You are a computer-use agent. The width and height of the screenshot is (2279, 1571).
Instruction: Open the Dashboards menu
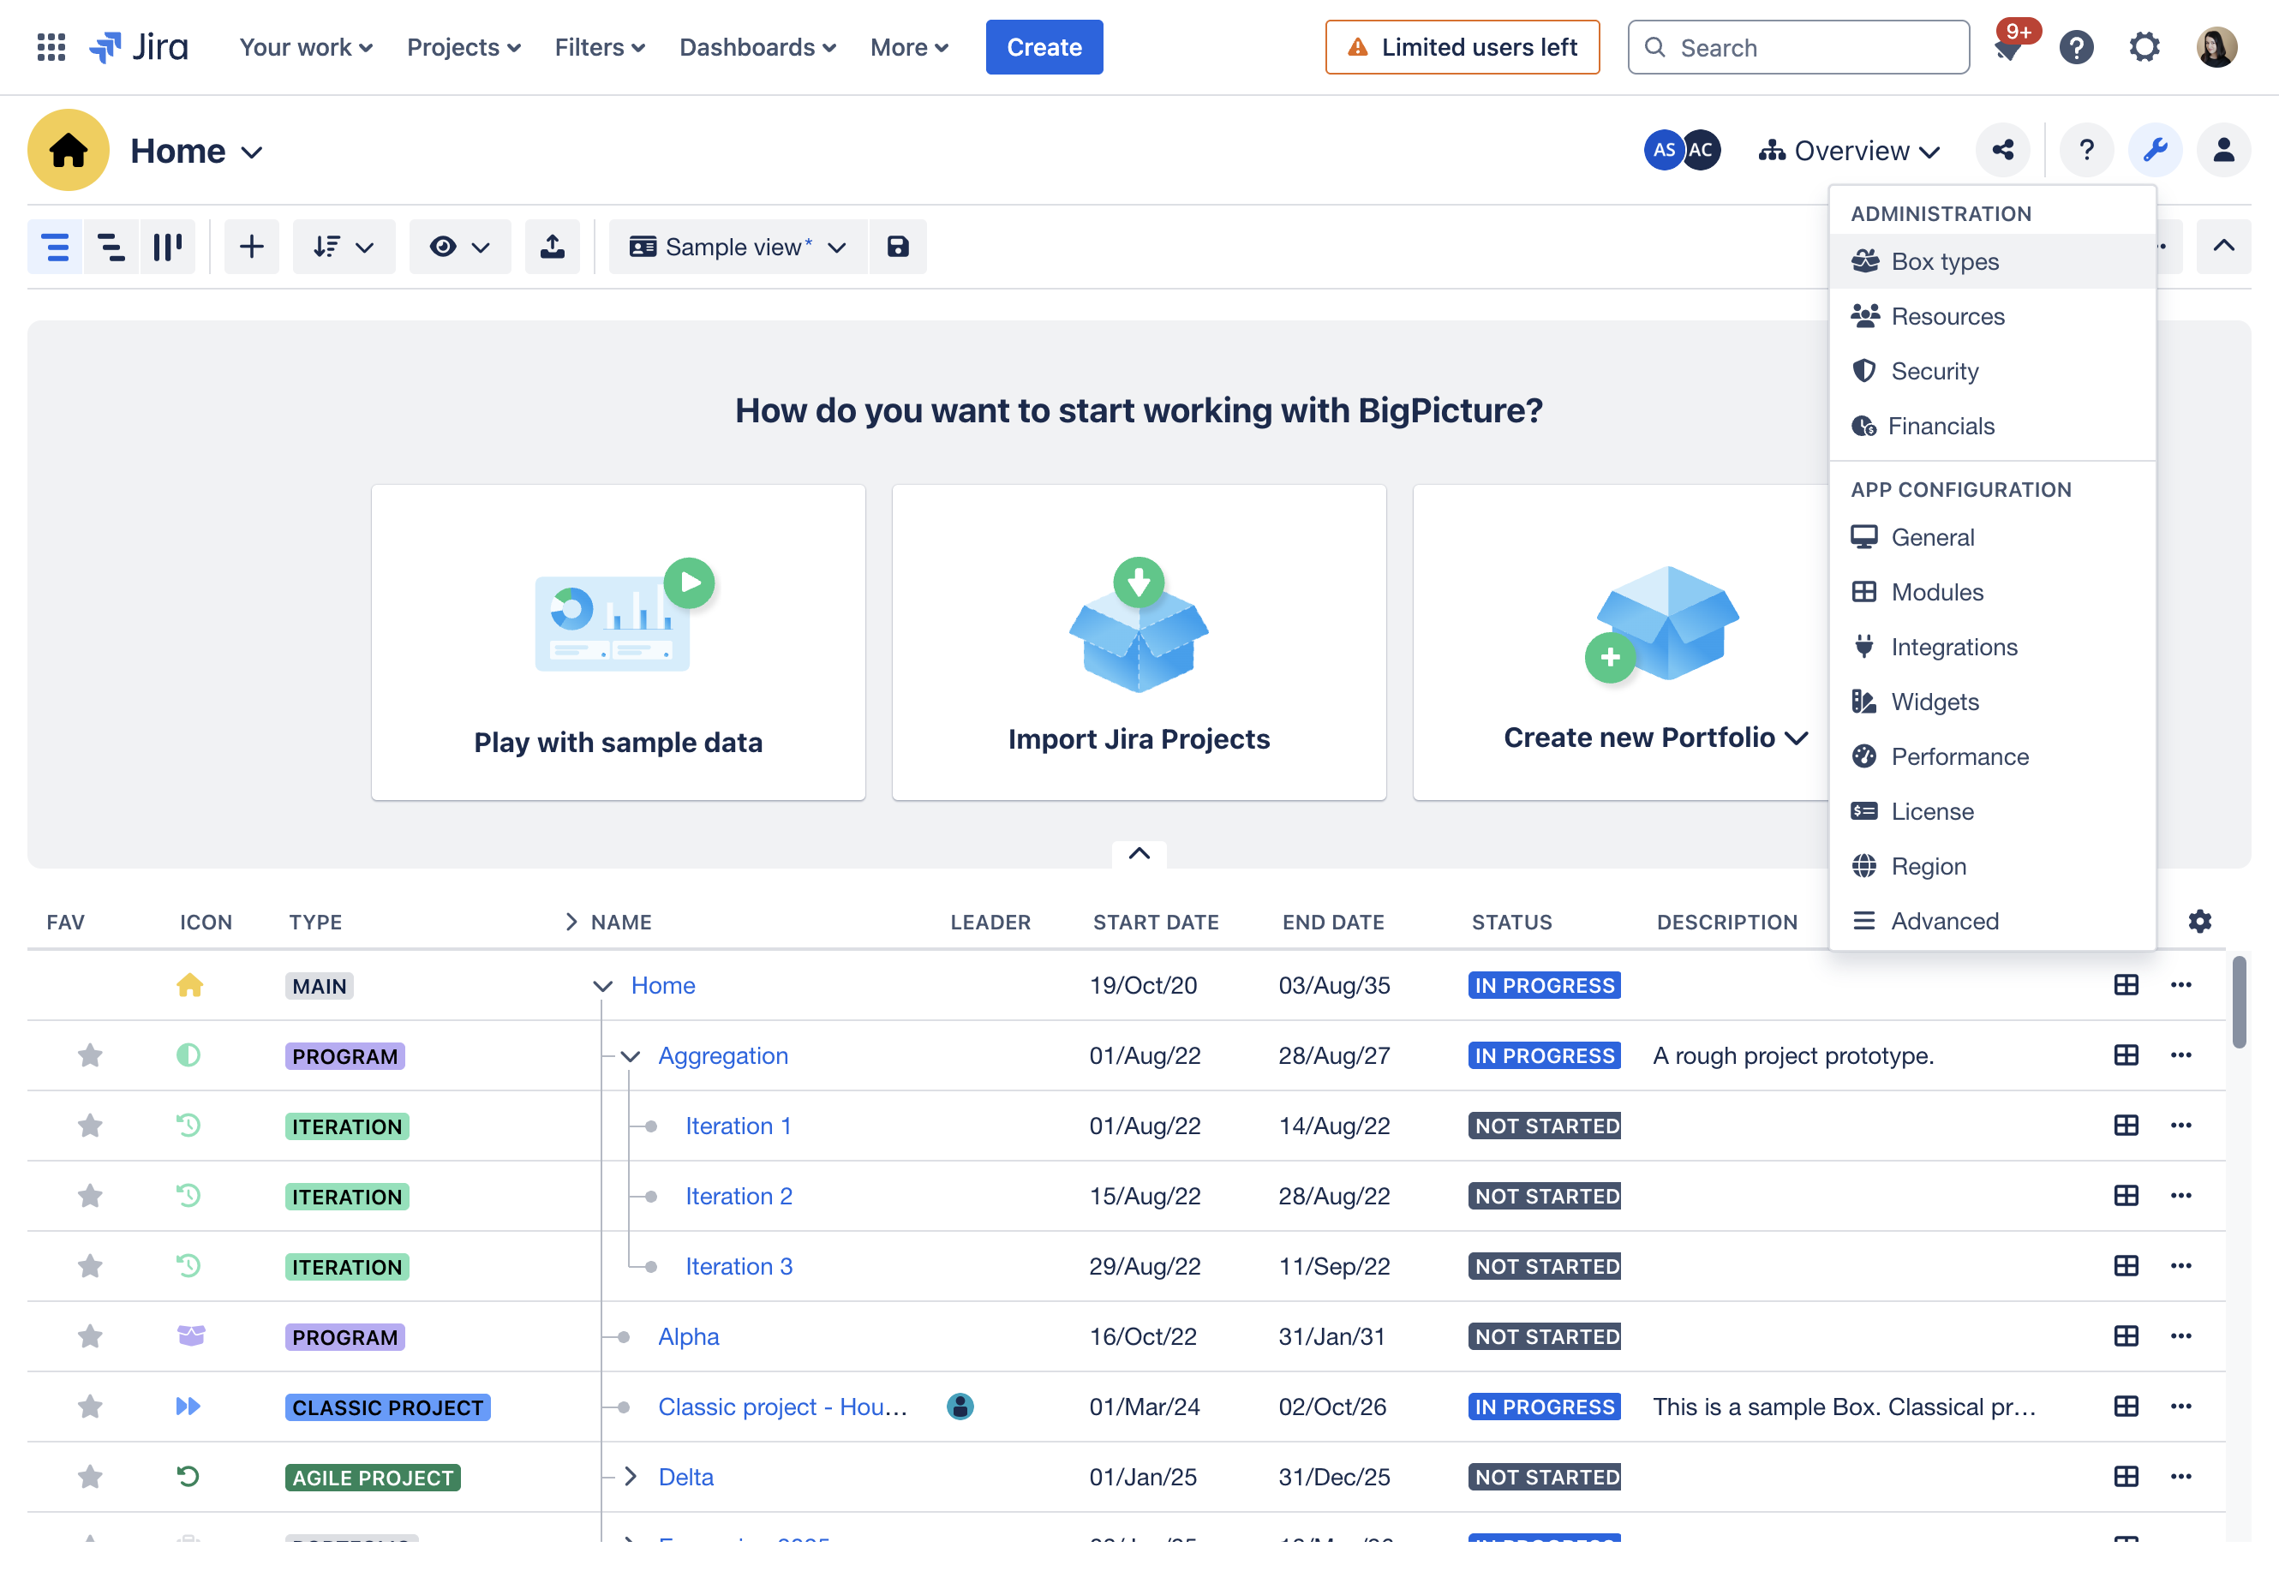point(756,46)
